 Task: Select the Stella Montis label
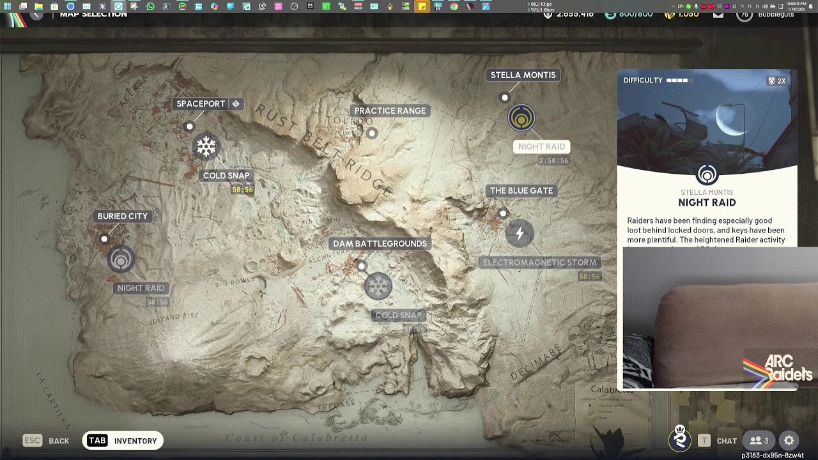(523, 75)
